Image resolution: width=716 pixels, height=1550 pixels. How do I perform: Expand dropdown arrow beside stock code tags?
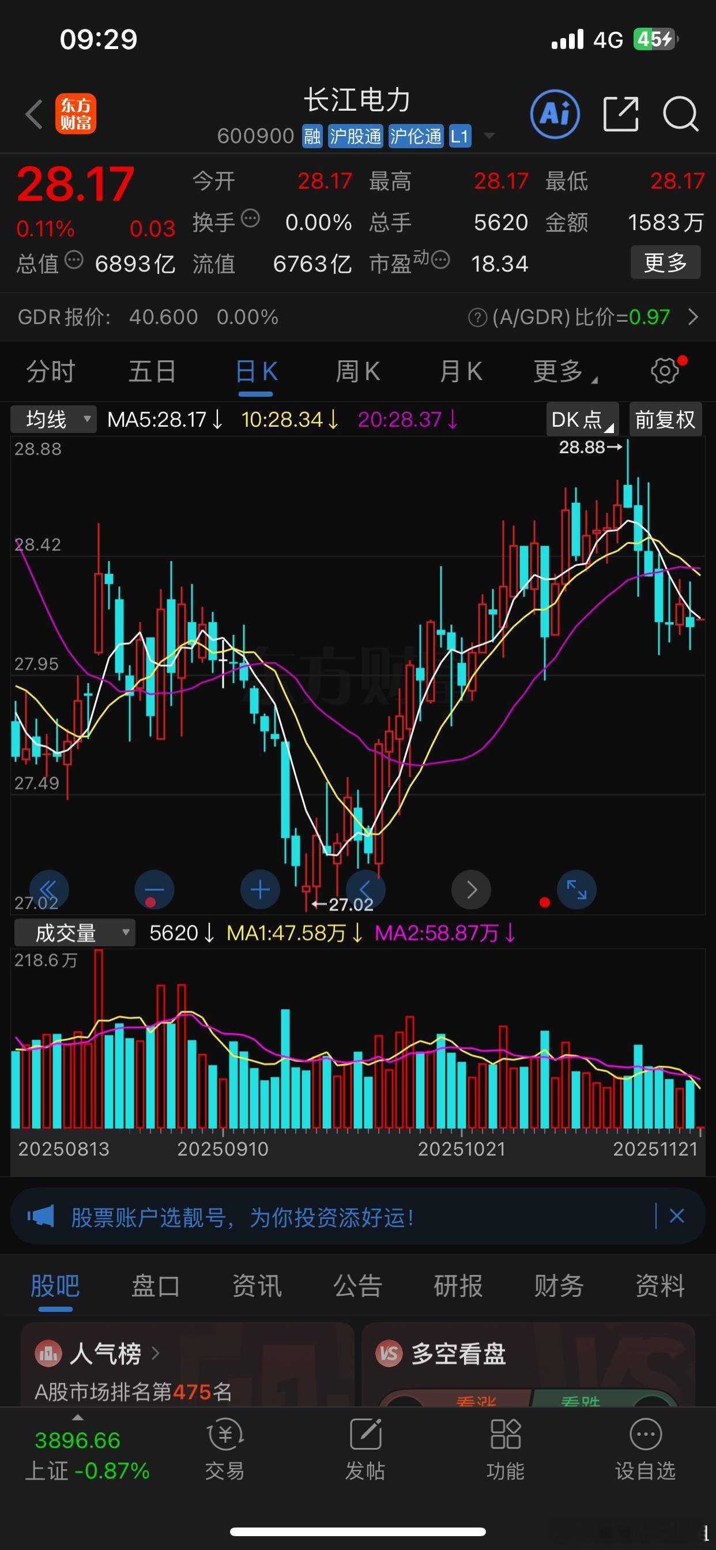[490, 136]
